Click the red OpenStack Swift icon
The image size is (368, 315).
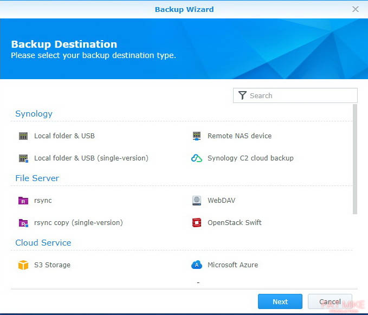197,223
